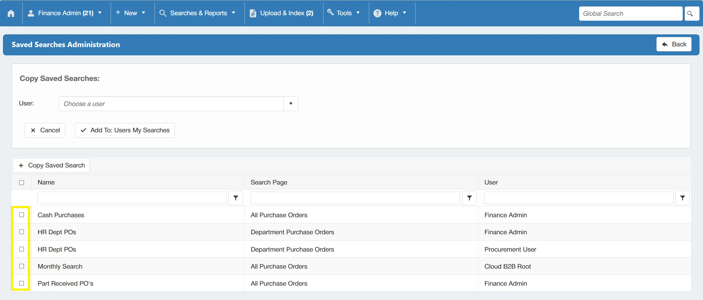
Task: Click the Upload & Index document icon
Action: pos(253,13)
